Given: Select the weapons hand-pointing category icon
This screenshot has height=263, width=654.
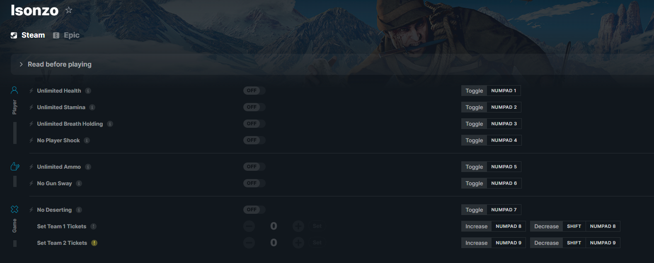Looking at the screenshot, I should [x=15, y=166].
